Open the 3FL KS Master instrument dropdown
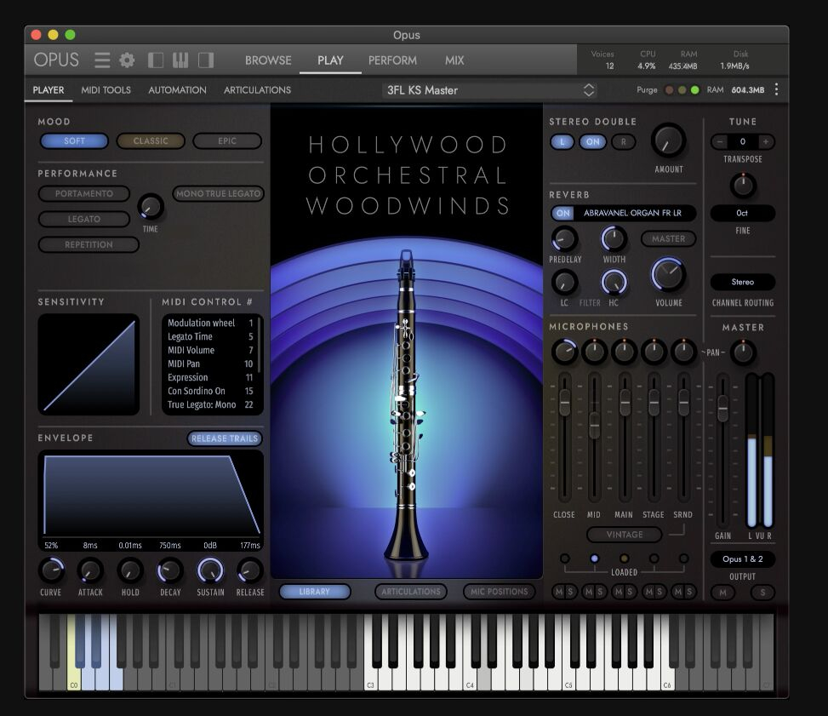 click(x=489, y=90)
